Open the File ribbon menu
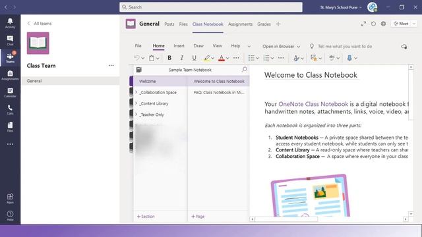This screenshot has height=237, width=422. pyautogui.click(x=138, y=46)
